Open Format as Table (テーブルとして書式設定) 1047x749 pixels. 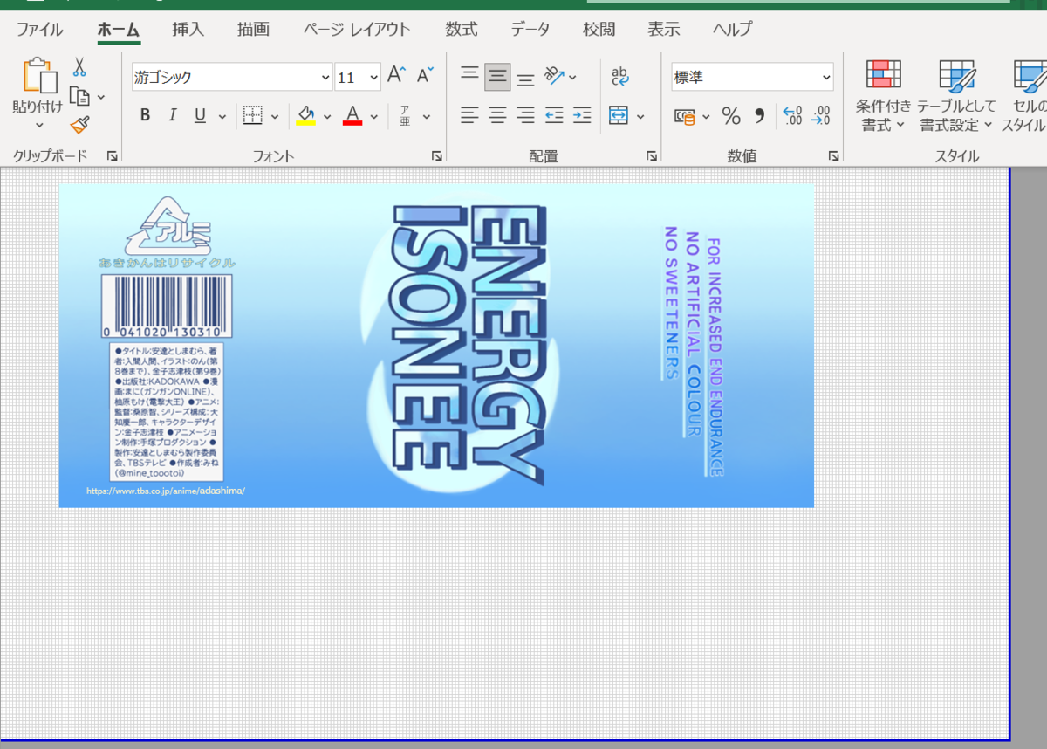pos(956,96)
